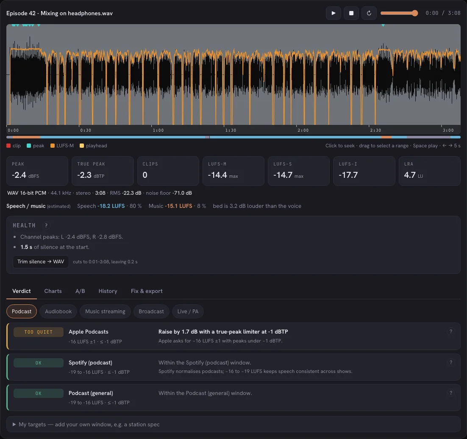Screen dimensions: 467x439
Task: Open the Charts tab
Action: pos(53,291)
